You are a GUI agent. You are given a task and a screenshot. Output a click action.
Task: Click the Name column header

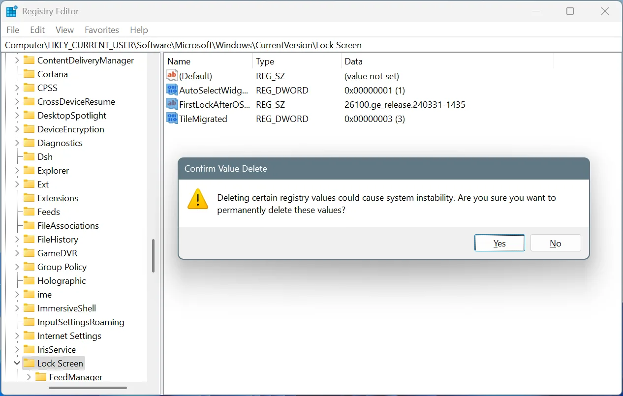pyautogui.click(x=208, y=61)
